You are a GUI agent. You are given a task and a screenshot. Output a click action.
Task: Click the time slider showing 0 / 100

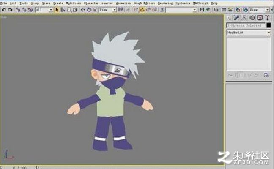click(20, 167)
